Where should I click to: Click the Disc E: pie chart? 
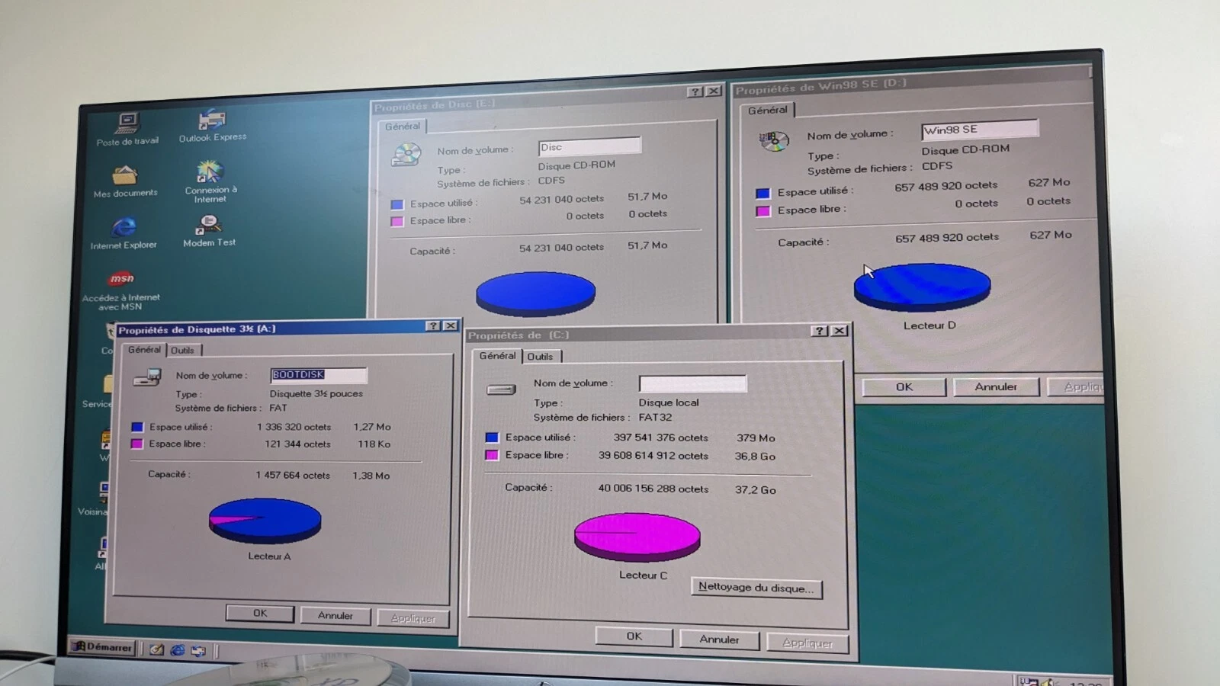point(535,293)
